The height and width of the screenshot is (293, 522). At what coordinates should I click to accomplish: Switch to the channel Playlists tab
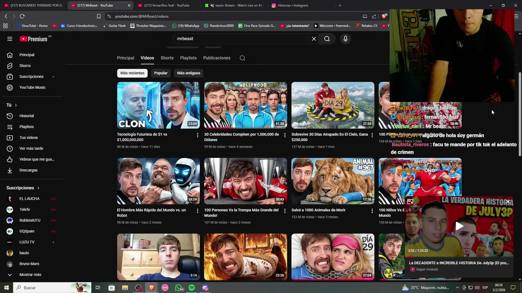click(188, 58)
